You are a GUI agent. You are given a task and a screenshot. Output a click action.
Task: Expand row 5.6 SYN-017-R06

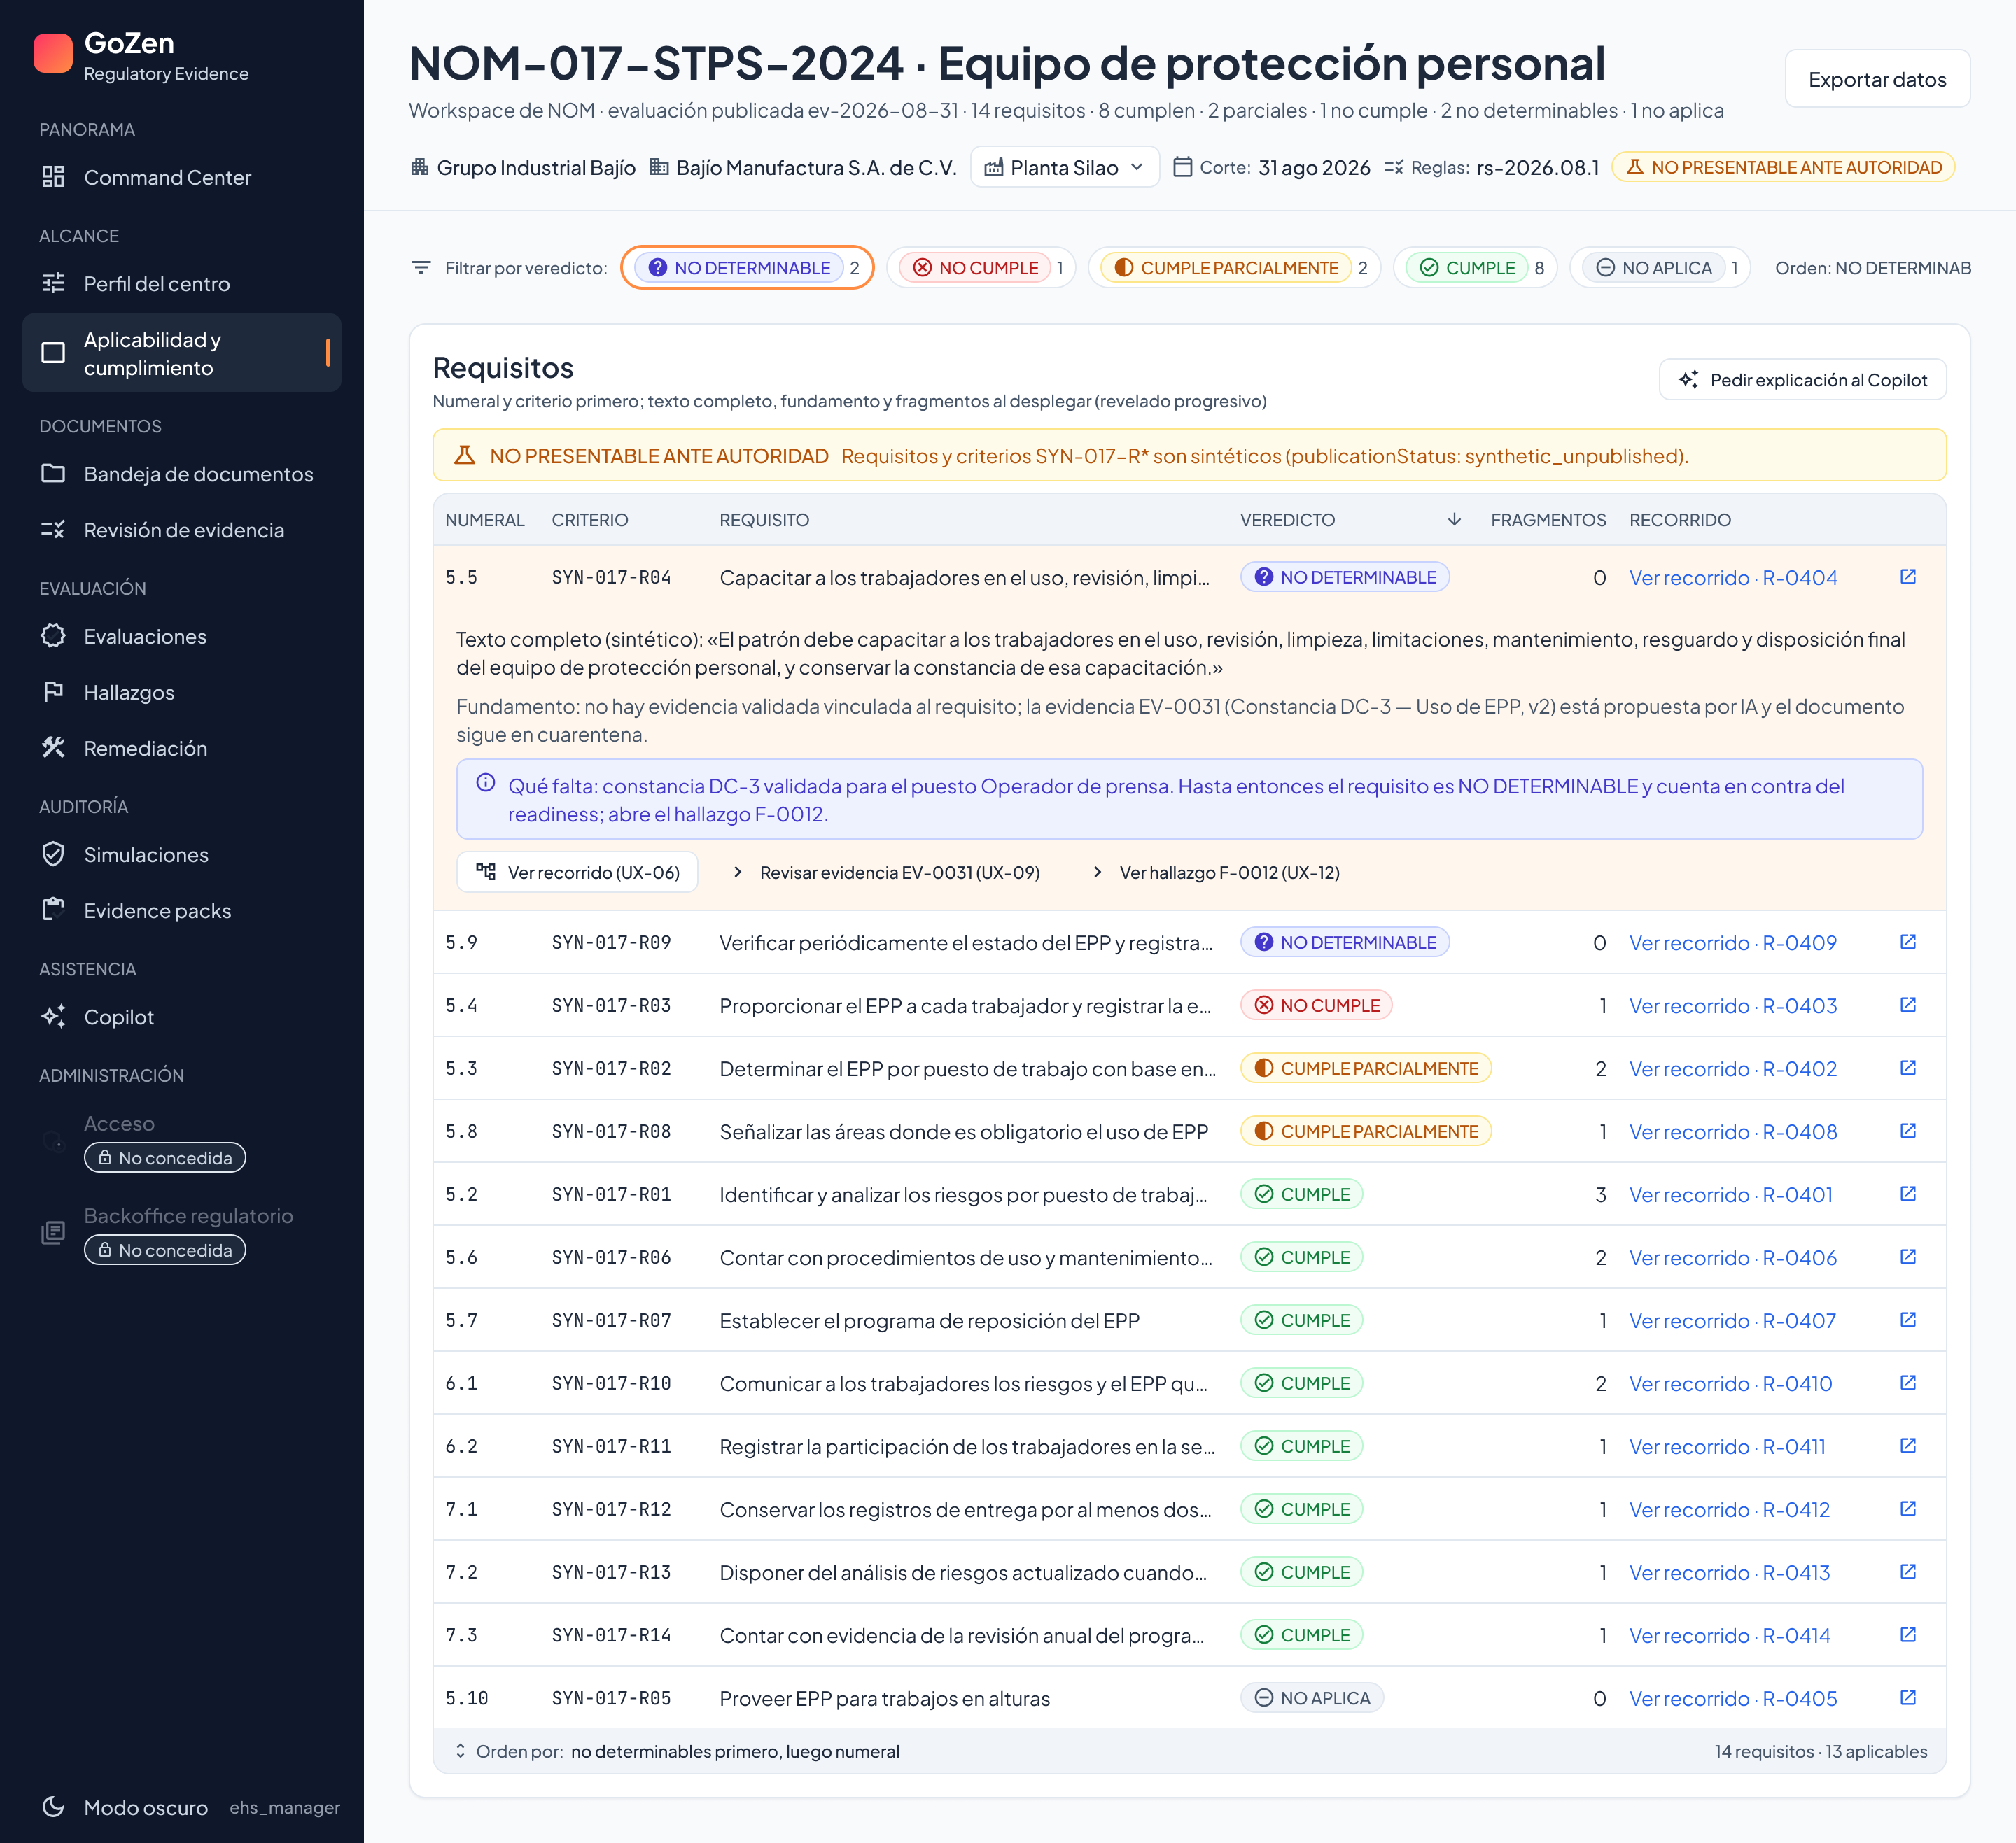pyautogui.click(x=1189, y=1257)
